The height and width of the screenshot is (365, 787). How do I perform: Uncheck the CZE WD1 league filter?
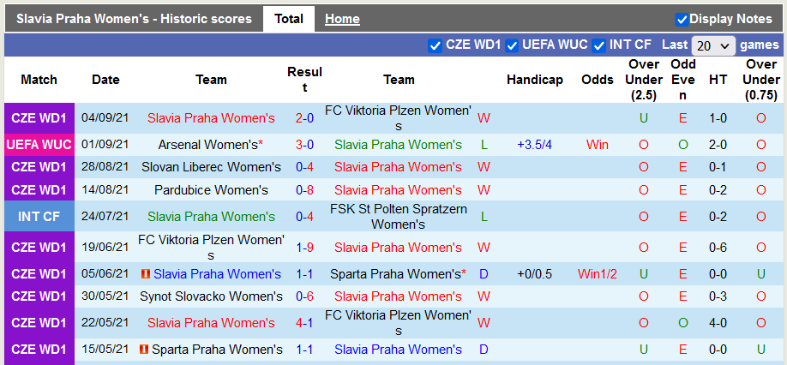[x=436, y=45]
